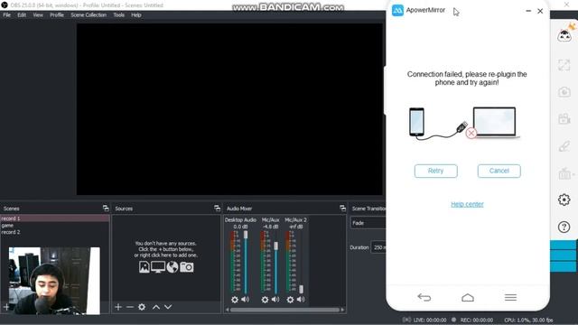The width and height of the screenshot is (578, 325).
Task: Tap the Android back arrow in ApowerMirror
Action: click(424, 297)
